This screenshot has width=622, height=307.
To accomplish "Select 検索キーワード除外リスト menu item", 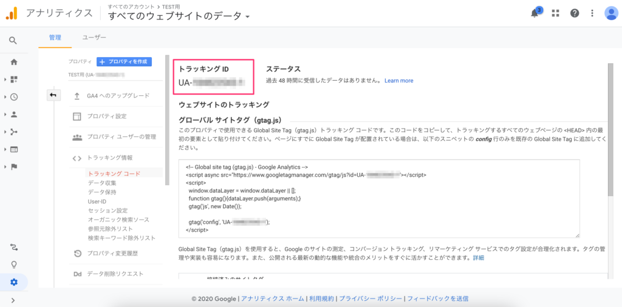I will click(x=121, y=238).
